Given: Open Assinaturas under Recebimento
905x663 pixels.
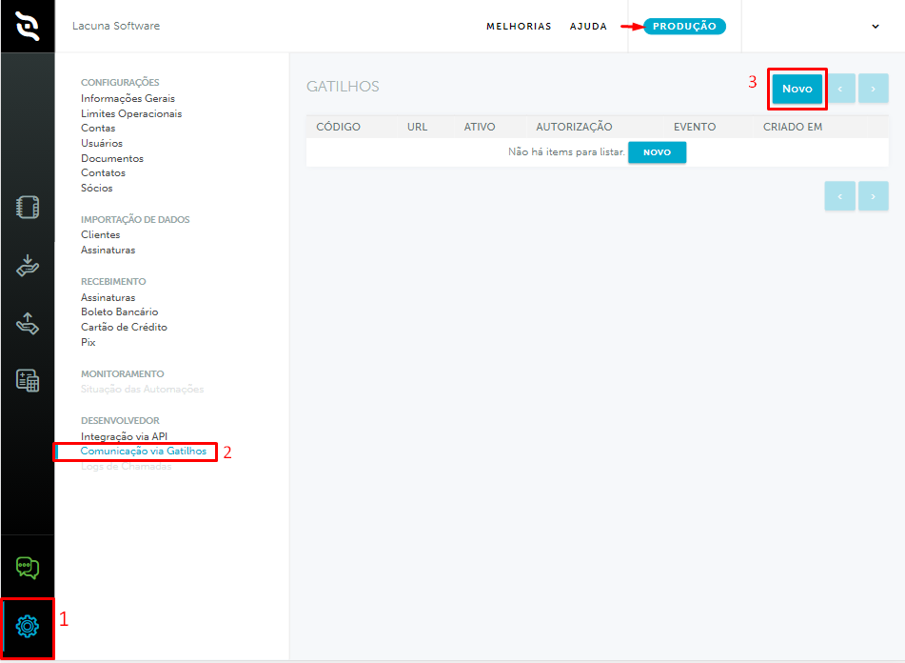Looking at the screenshot, I should pyautogui.click(x=108, y=297).
